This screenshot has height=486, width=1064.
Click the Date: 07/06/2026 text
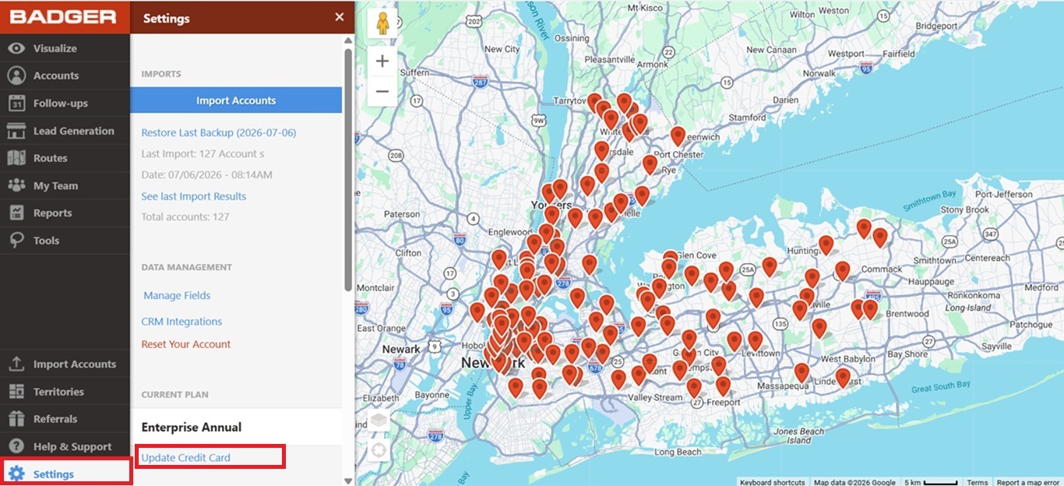[207, 174]
